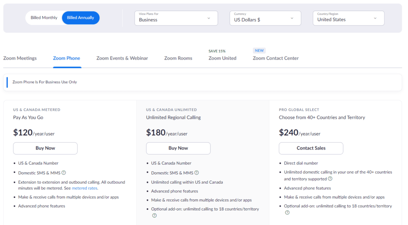Click the 'US & CANADA UNLIMITED' heading

pyautogui.click(x=171, y=110)
